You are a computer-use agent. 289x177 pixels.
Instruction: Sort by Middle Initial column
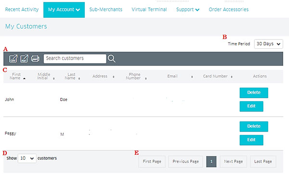click(x=46, y=76)
